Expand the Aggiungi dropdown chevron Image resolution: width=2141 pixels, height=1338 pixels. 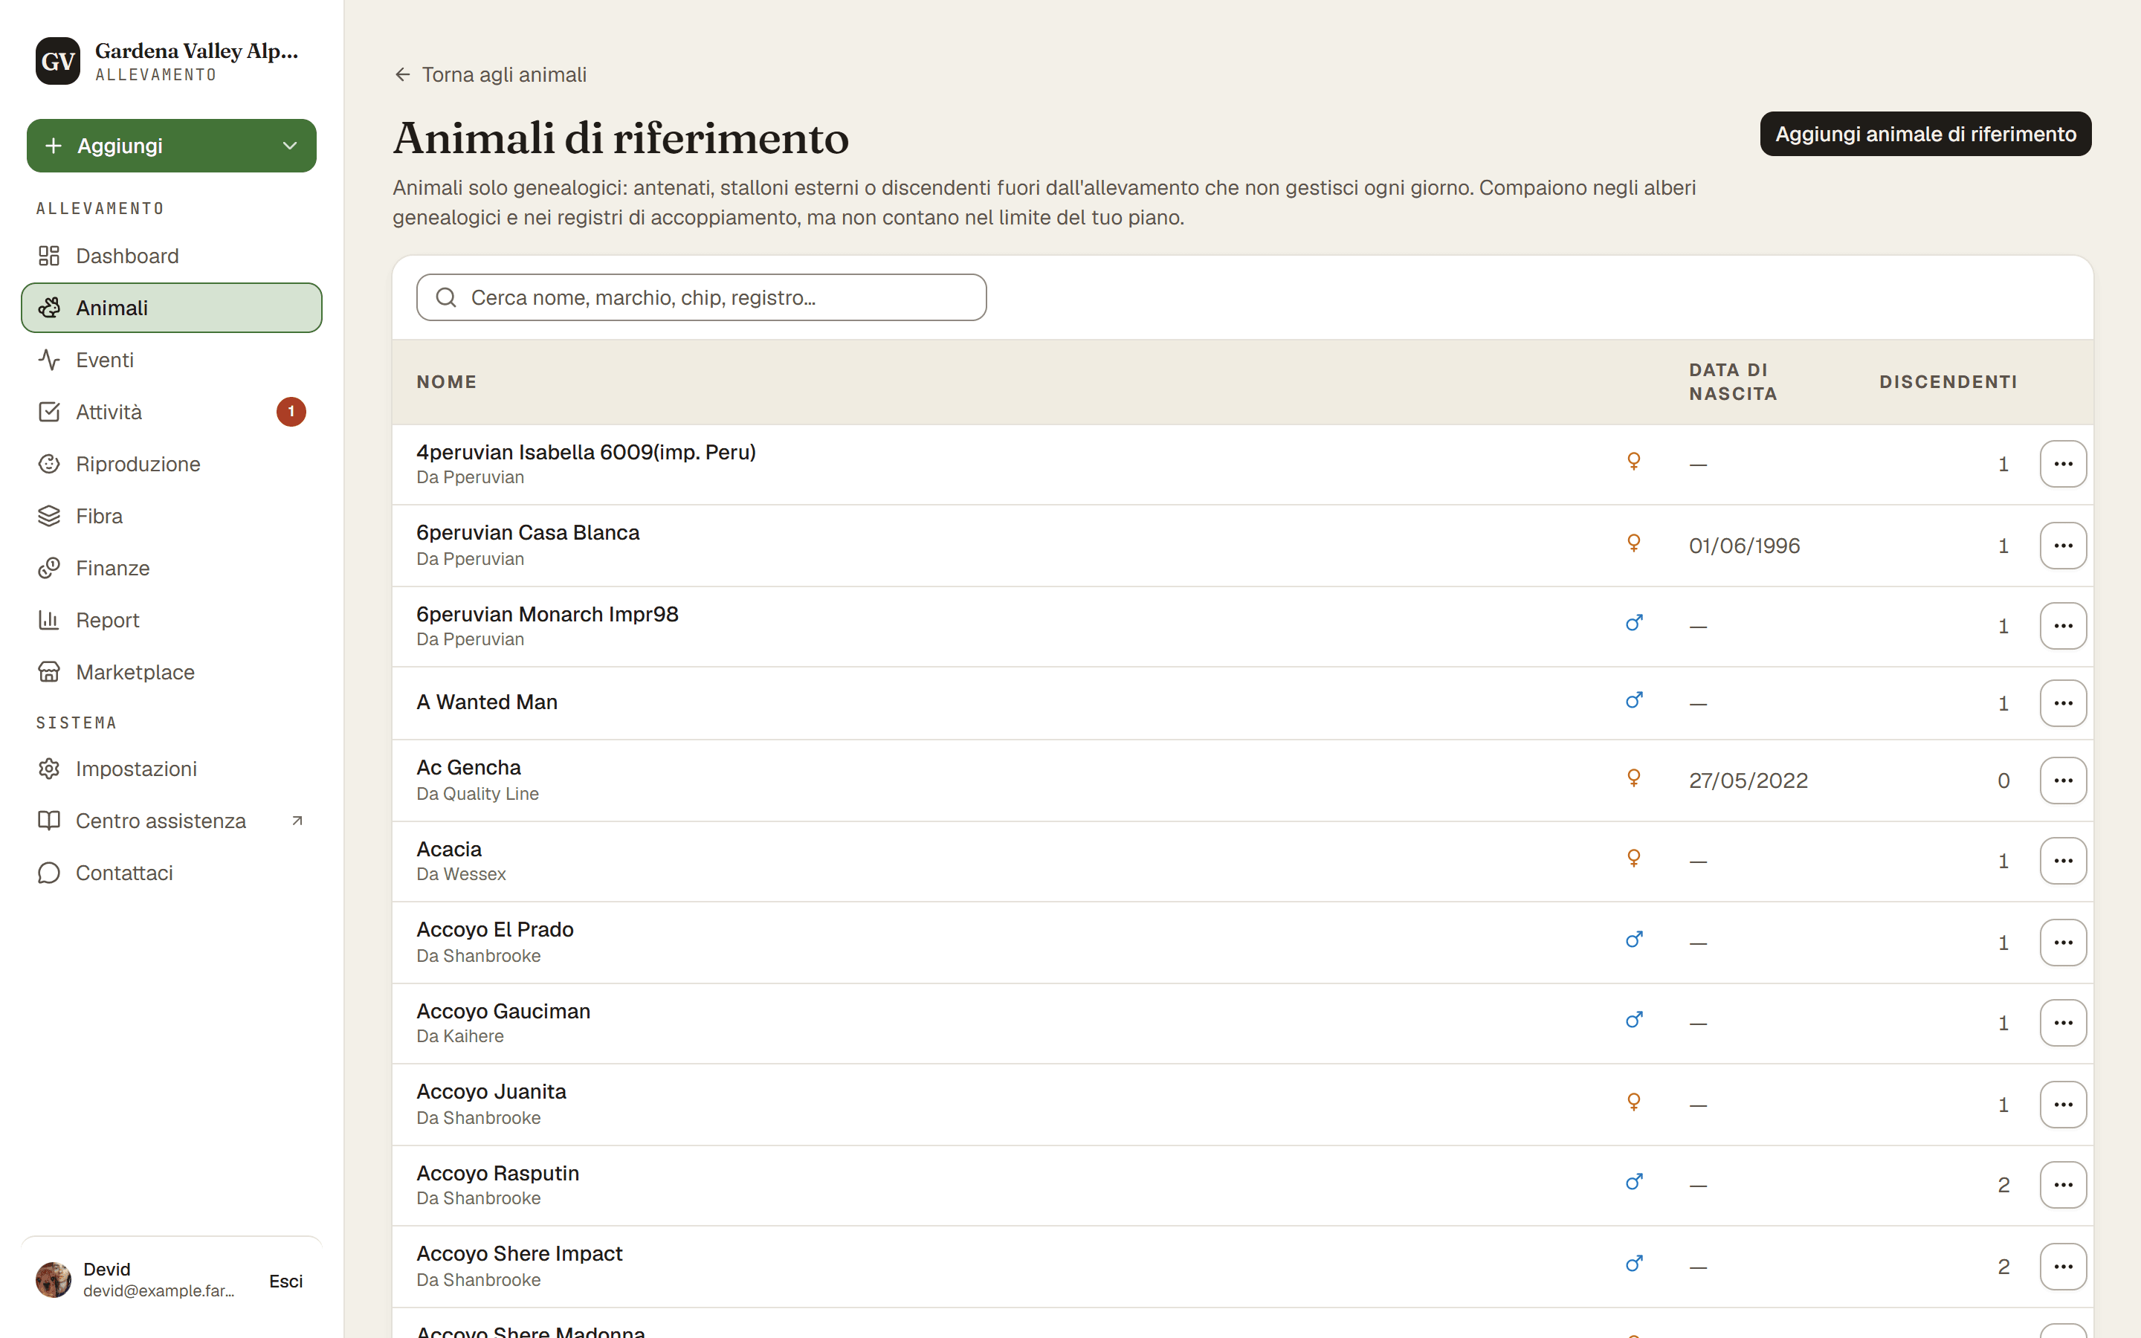289,146
